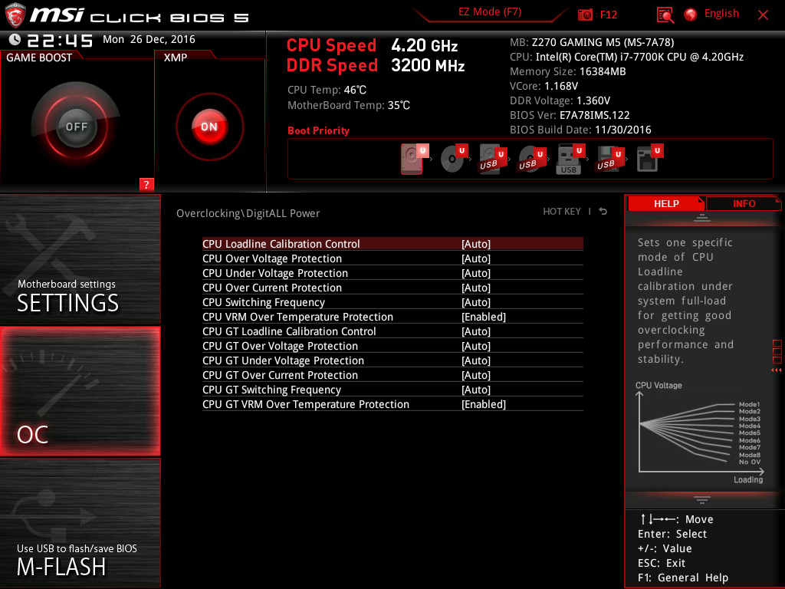
Task: Click the Boot Priority label
Action: tap(318, 130)
